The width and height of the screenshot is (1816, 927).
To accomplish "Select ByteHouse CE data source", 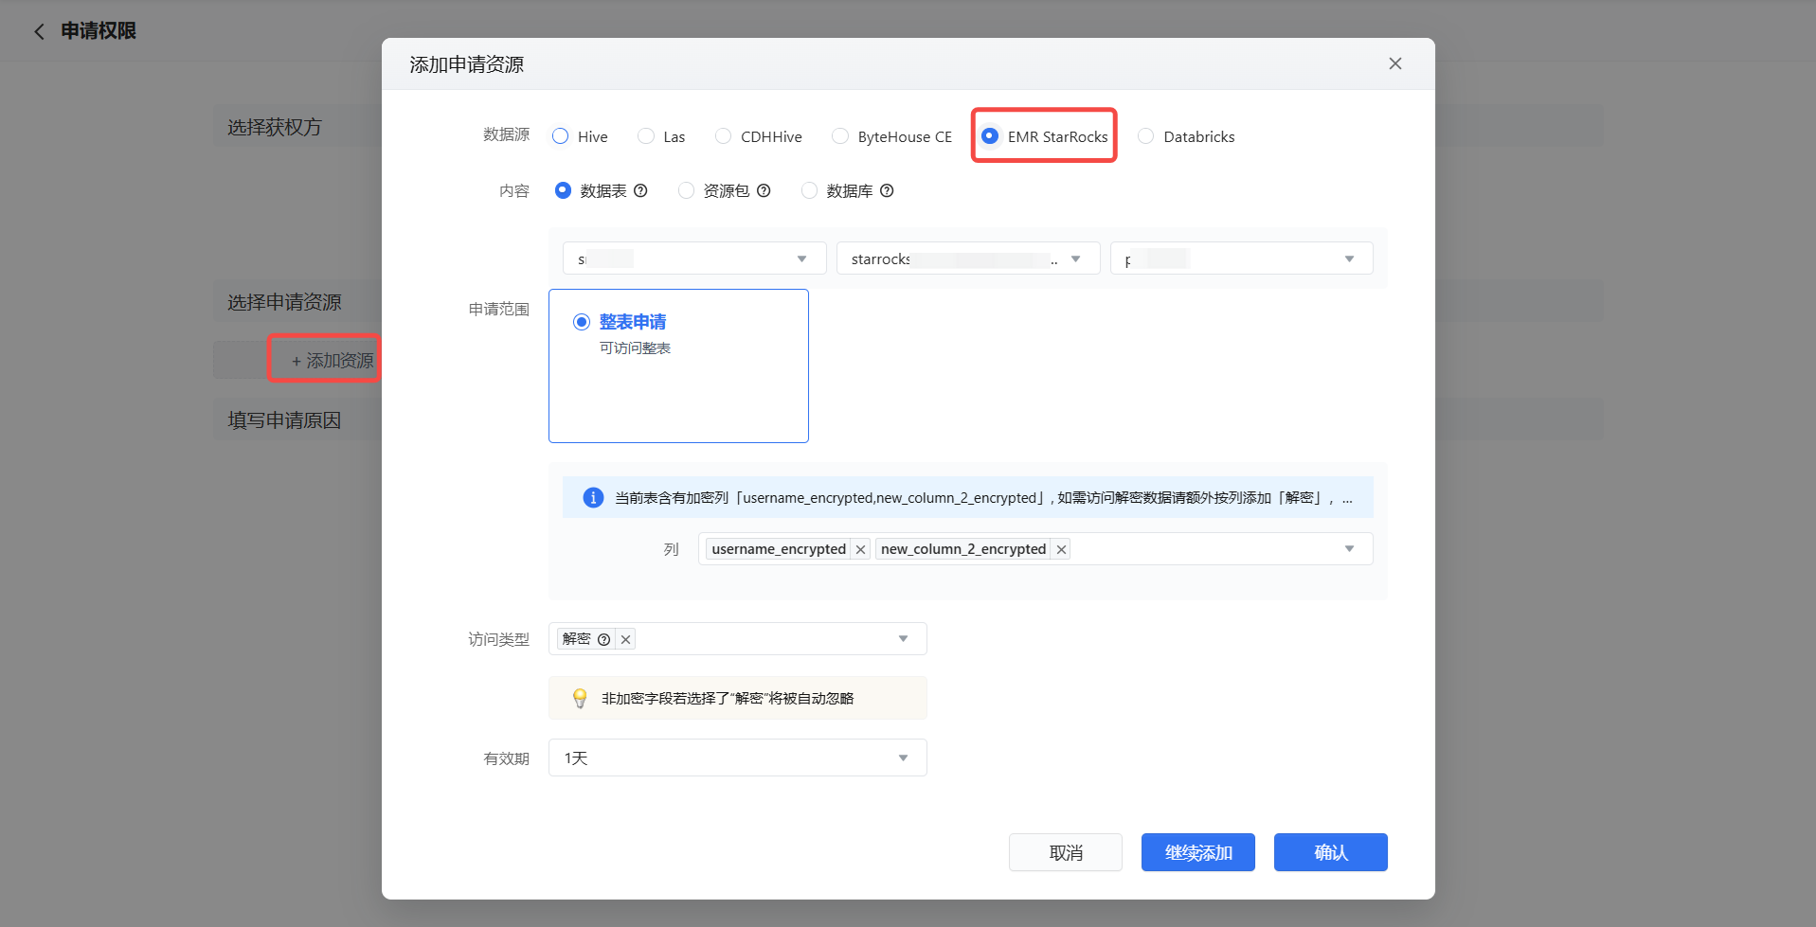I will 840,136.
